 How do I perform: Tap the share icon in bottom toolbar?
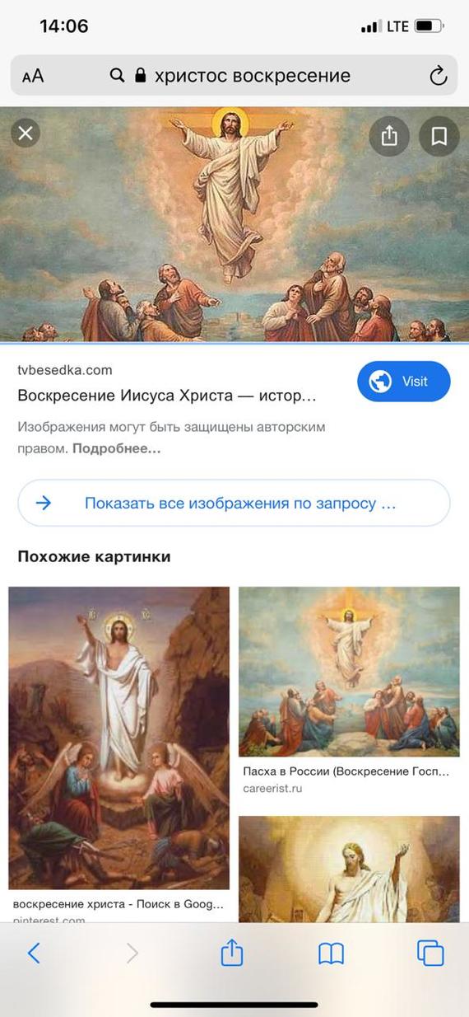click(x=232, y=953)
